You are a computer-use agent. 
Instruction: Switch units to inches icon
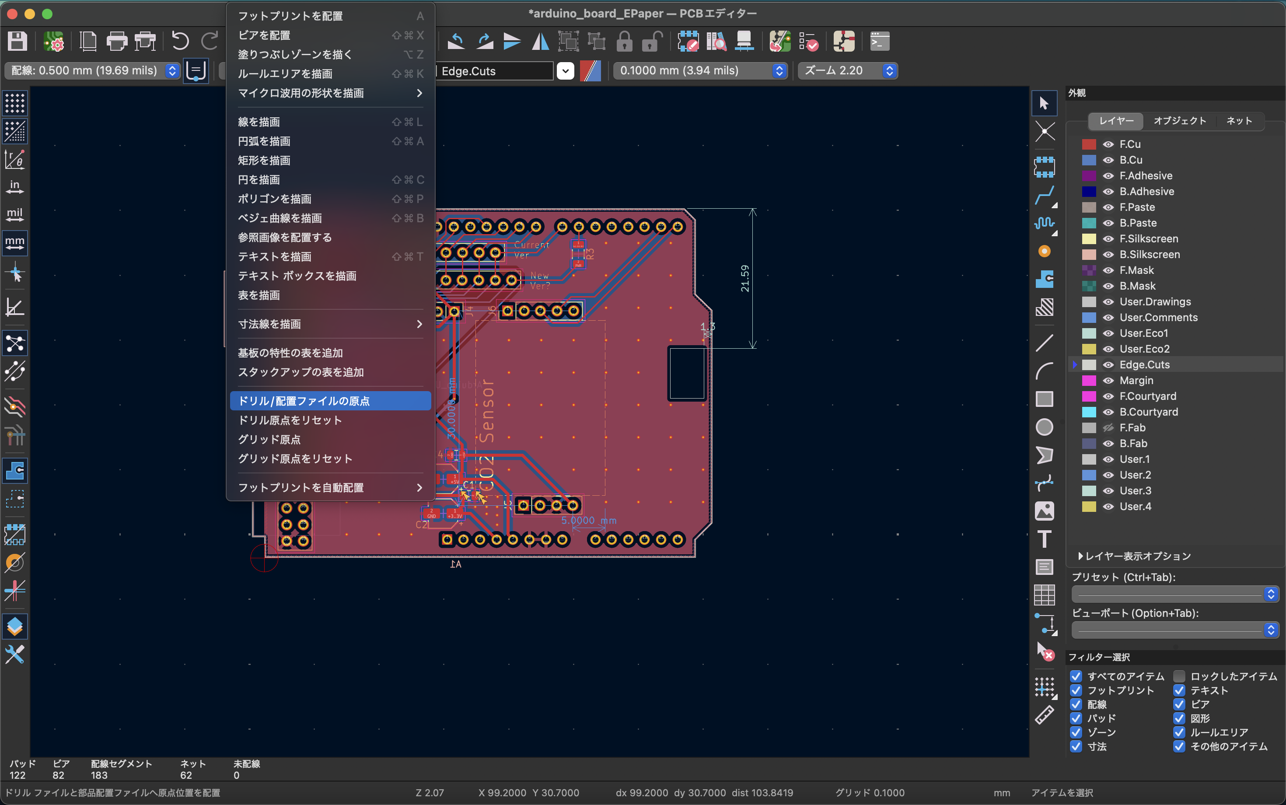pyautogui.click(x=14, y=186)
